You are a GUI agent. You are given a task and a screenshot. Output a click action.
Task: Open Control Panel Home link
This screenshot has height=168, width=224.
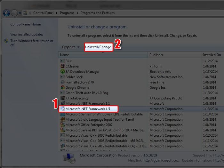click(x=25, y=24)
